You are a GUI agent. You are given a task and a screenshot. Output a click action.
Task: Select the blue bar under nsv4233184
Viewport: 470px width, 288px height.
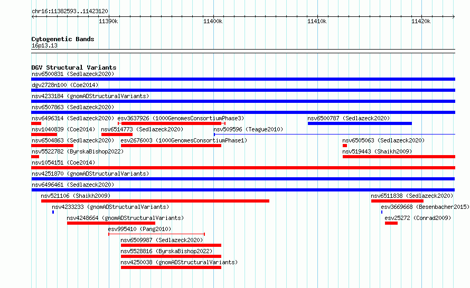pyautogui.click(x=243, y=101)
